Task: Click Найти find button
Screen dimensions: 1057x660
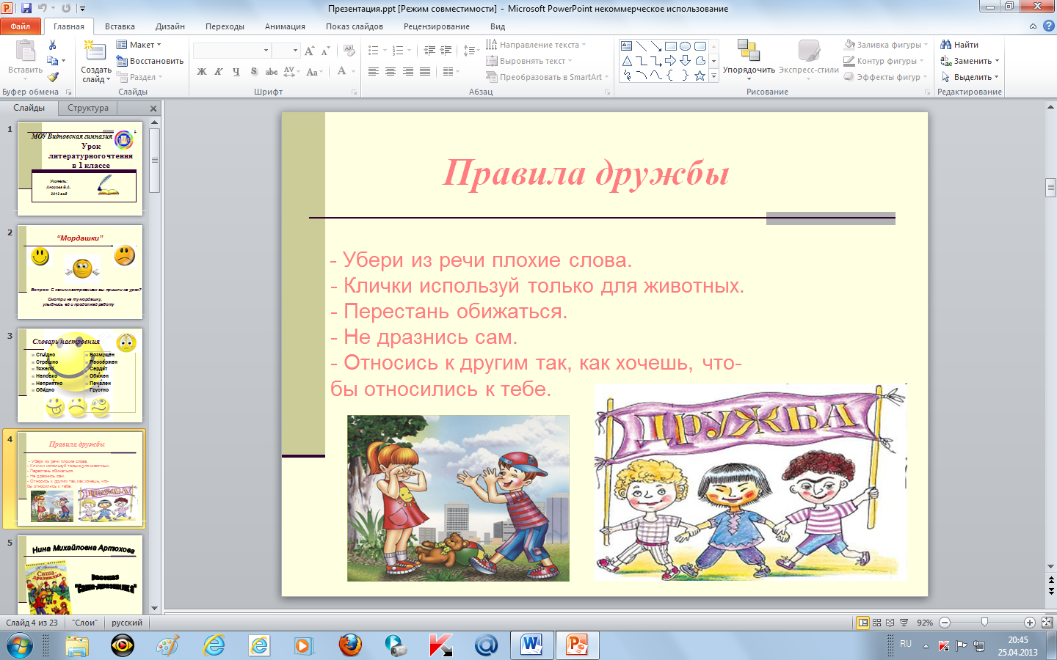Action: pos(959,45)
